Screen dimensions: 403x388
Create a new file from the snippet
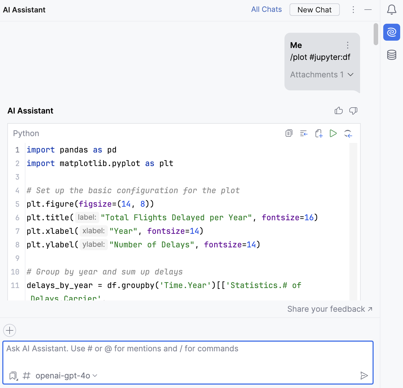(319, 133)
